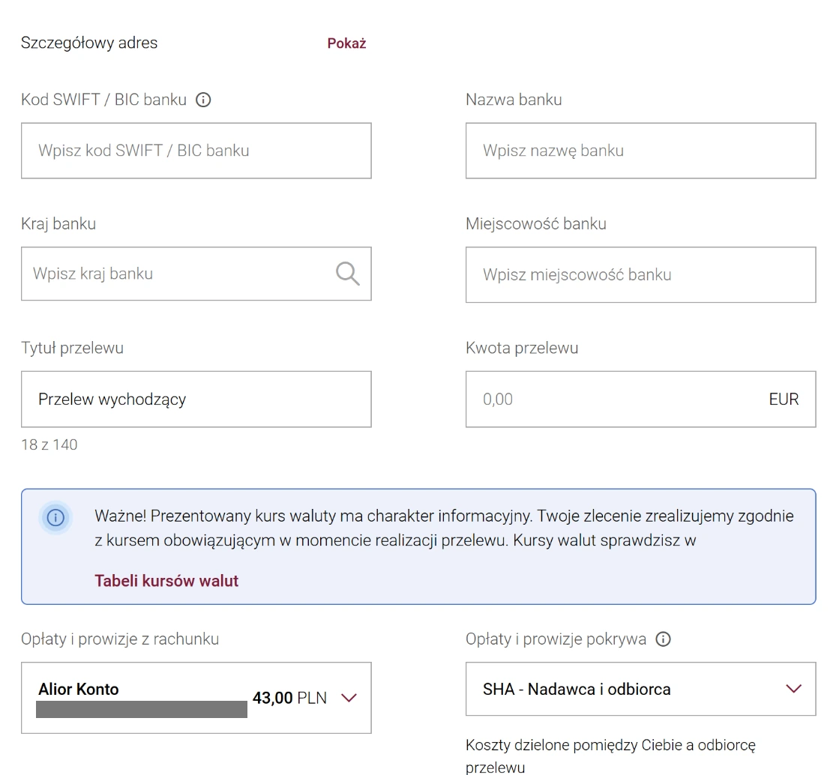The height and width of the screenshot is (775, 836).
Task: Click info icon beside Opłaty i prowizje pokrywa
Action: (x=663, y=639)
